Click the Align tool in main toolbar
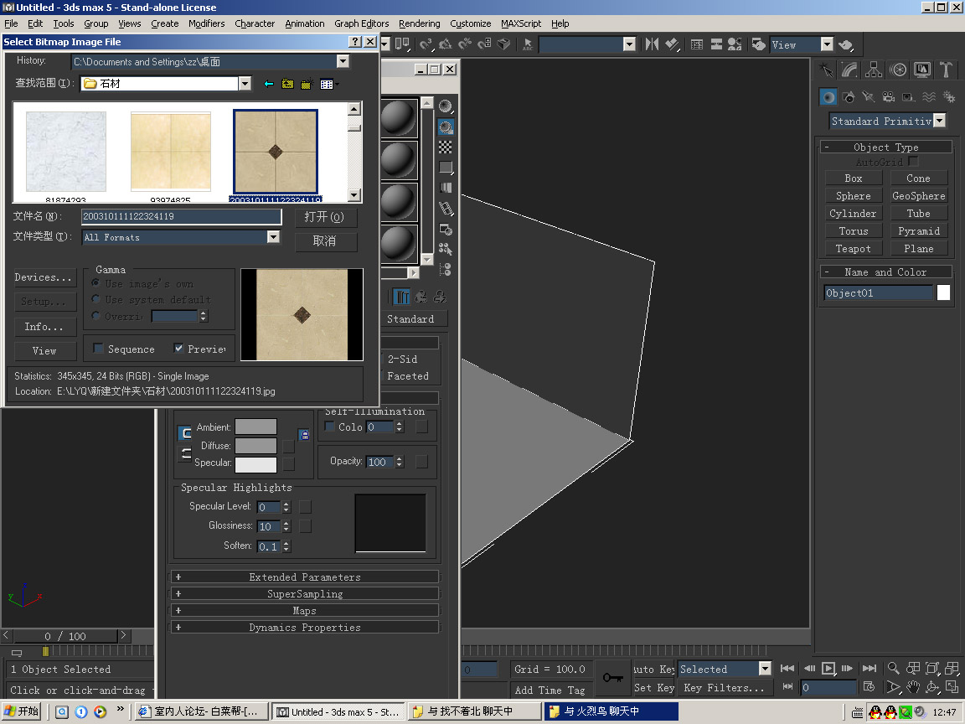This screenshot has height=724, width=965. tap(672, 44)
